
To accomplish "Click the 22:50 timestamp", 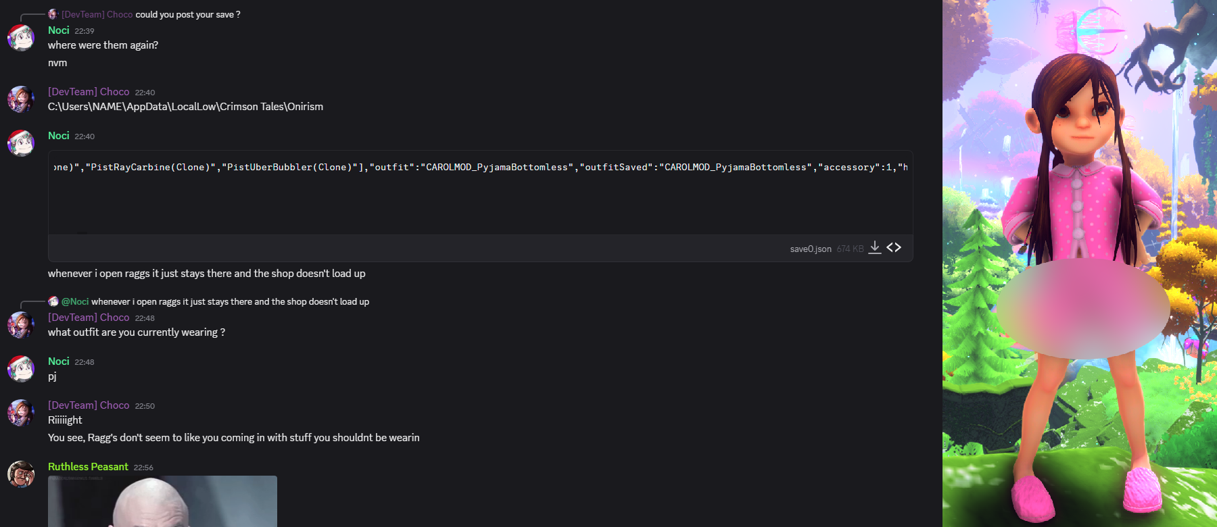I will pos(145,406).
